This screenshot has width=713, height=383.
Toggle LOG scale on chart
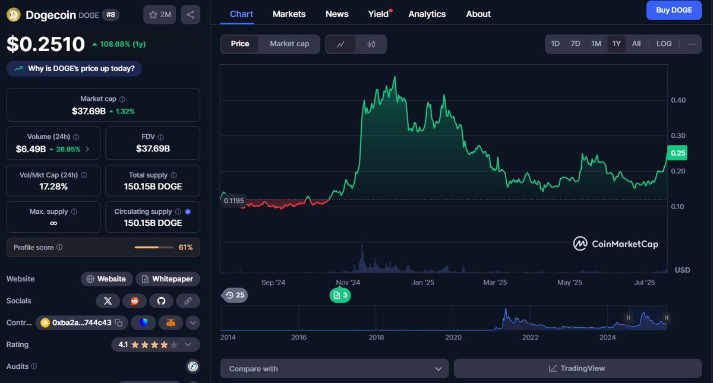point(664,44)
